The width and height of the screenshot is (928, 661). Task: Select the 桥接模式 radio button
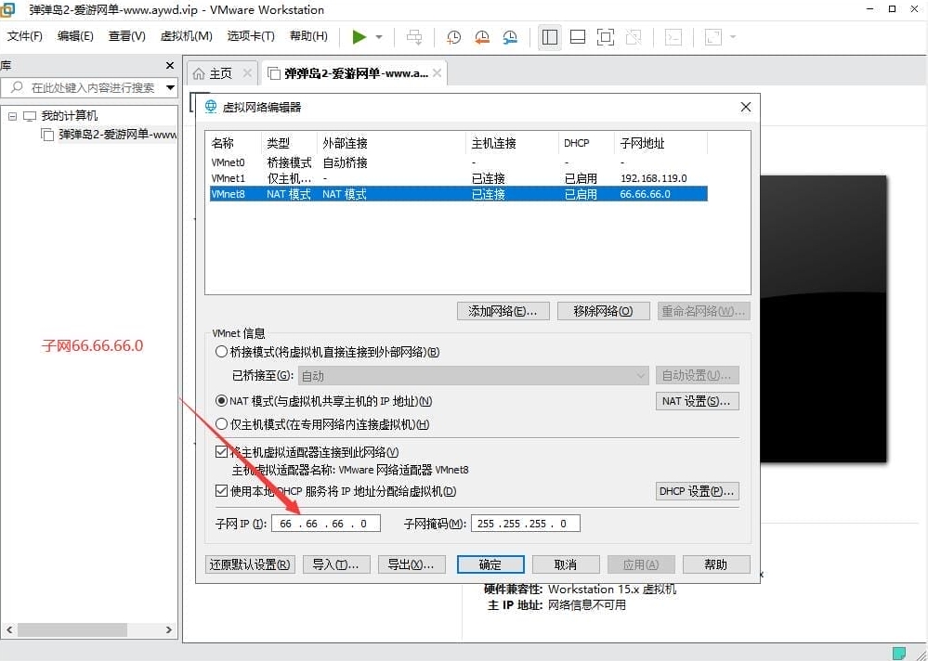coord(221,352)
